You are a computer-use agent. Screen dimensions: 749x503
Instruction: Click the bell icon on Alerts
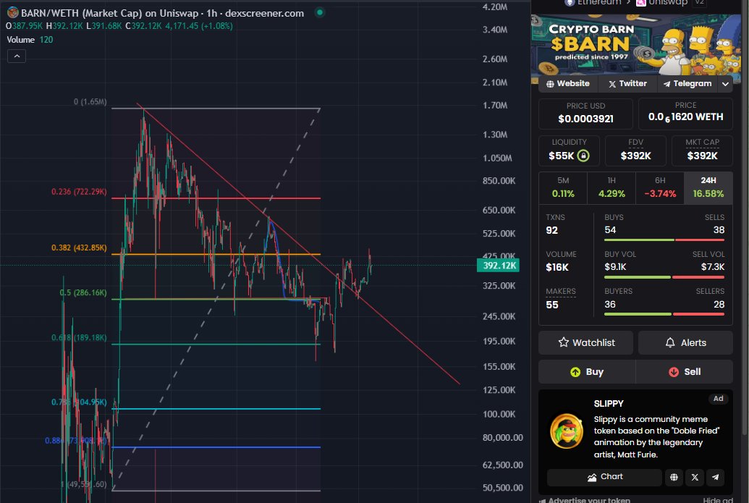[x=670, y=342]
